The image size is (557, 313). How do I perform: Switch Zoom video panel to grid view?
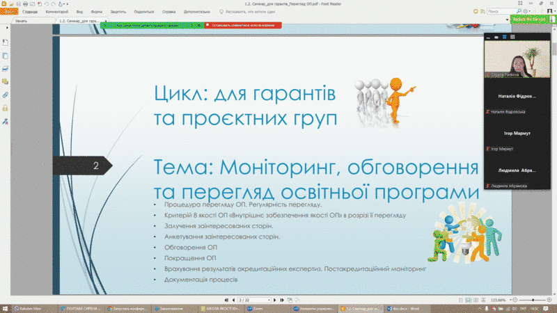512,37
